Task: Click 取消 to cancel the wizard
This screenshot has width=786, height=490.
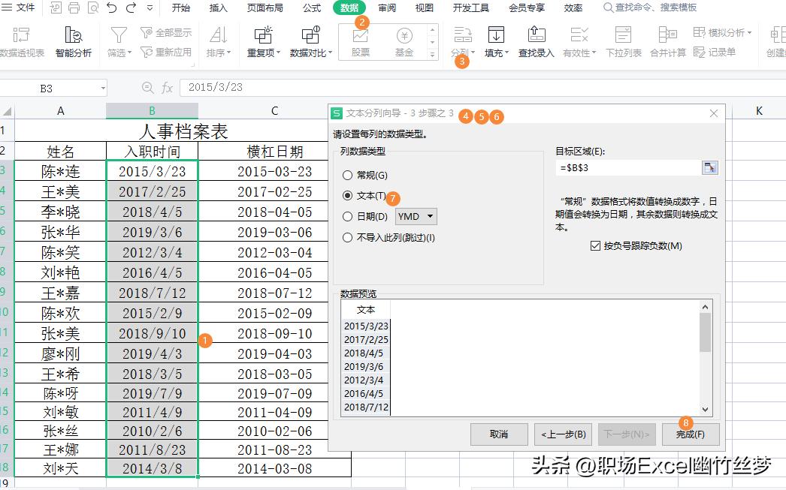Action: click(x=499, y=434)
